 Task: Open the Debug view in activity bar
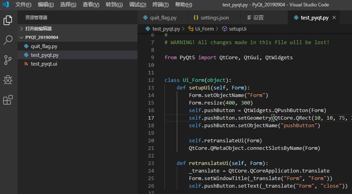click(x=8, y=80)
